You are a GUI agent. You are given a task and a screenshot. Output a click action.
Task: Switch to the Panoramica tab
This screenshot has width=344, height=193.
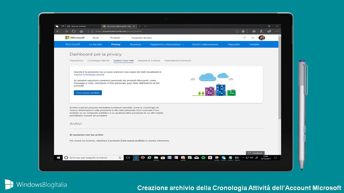pos(76,61)
